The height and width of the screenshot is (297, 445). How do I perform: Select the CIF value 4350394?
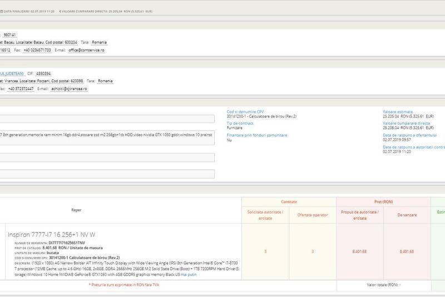[x=44, y=73]
